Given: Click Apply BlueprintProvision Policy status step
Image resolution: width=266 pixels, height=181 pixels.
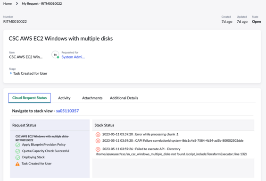Looking at the screenshot, I should coord(44,145).
